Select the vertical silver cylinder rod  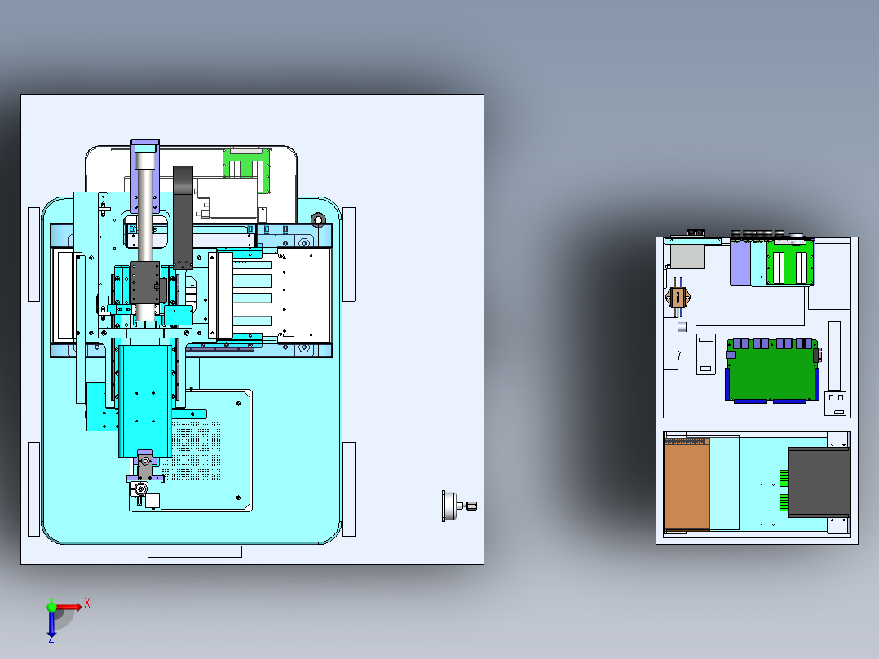[x=145, y=215]
